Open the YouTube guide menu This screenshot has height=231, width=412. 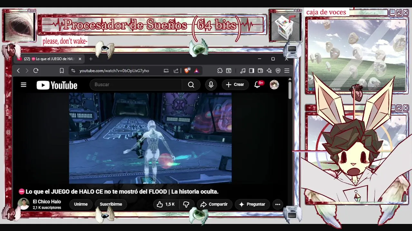coord(23,85)
